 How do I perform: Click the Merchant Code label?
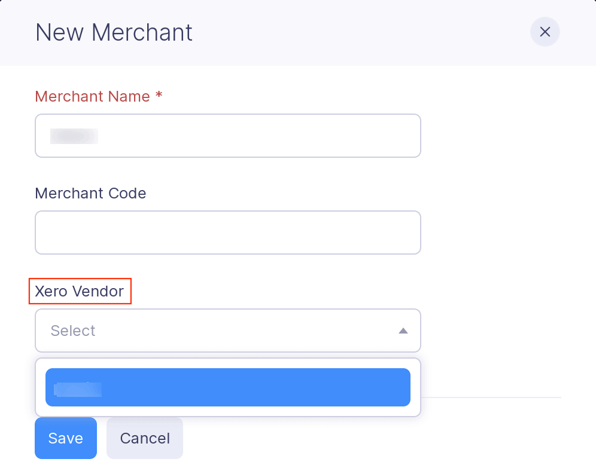(x=90, y=193)
